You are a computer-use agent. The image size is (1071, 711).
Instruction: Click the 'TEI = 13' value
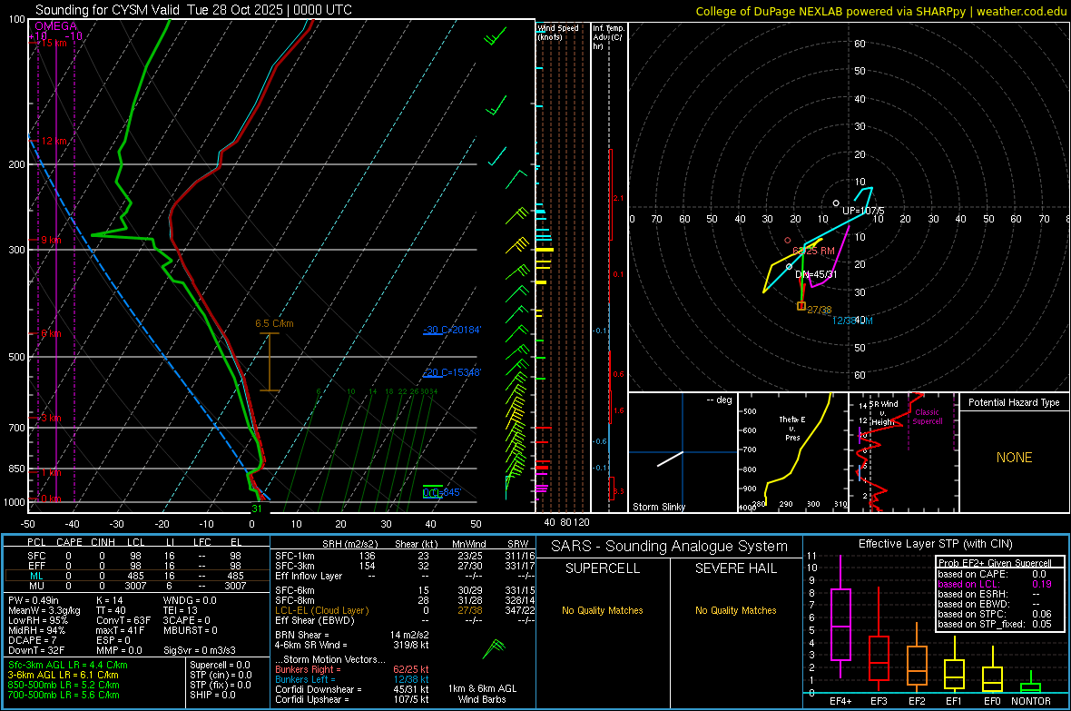point(181,610)
